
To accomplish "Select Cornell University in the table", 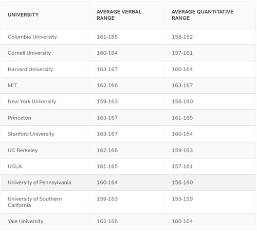I will pos(29,53).
